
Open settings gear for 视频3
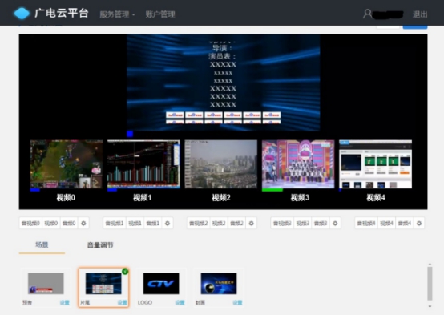coord(335,223)
